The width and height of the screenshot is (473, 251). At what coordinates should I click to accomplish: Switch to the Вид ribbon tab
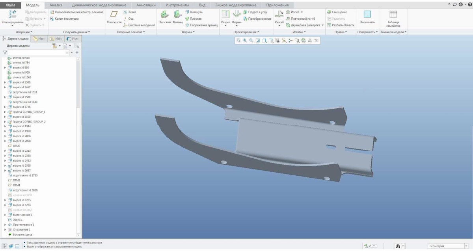click(x=202, y=5)
